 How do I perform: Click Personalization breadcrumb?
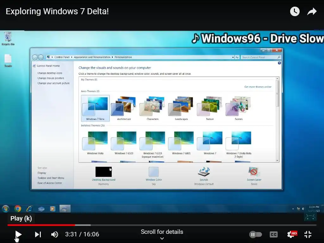pyautogui.click(x=123, y=57)
